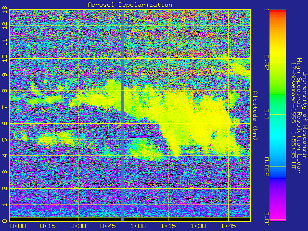Click the 'University of Wisconsin' text
The height and width of the screenshot is (231, 308).
305,115
